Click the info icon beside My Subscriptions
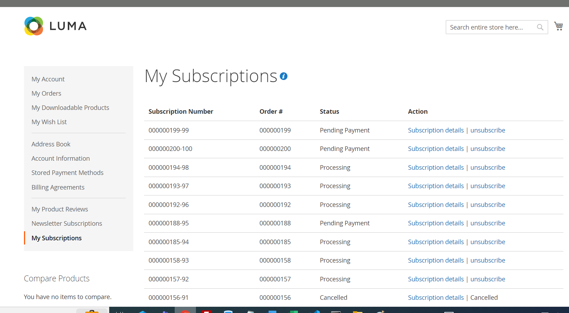The width and height of the screenshot is (569, 313). pyautogui.click(x=284, y=76)
